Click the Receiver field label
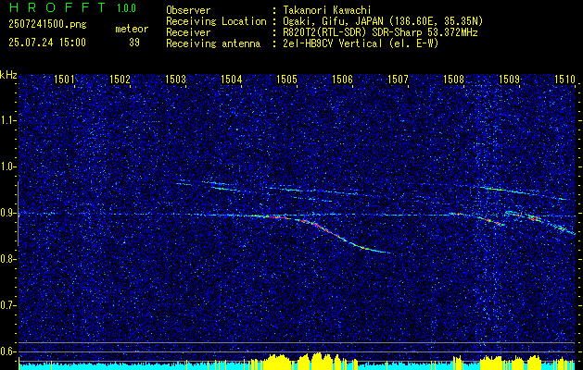Image resolution: width=583 pixels, height=370 pixels. [x=188, y=32]
